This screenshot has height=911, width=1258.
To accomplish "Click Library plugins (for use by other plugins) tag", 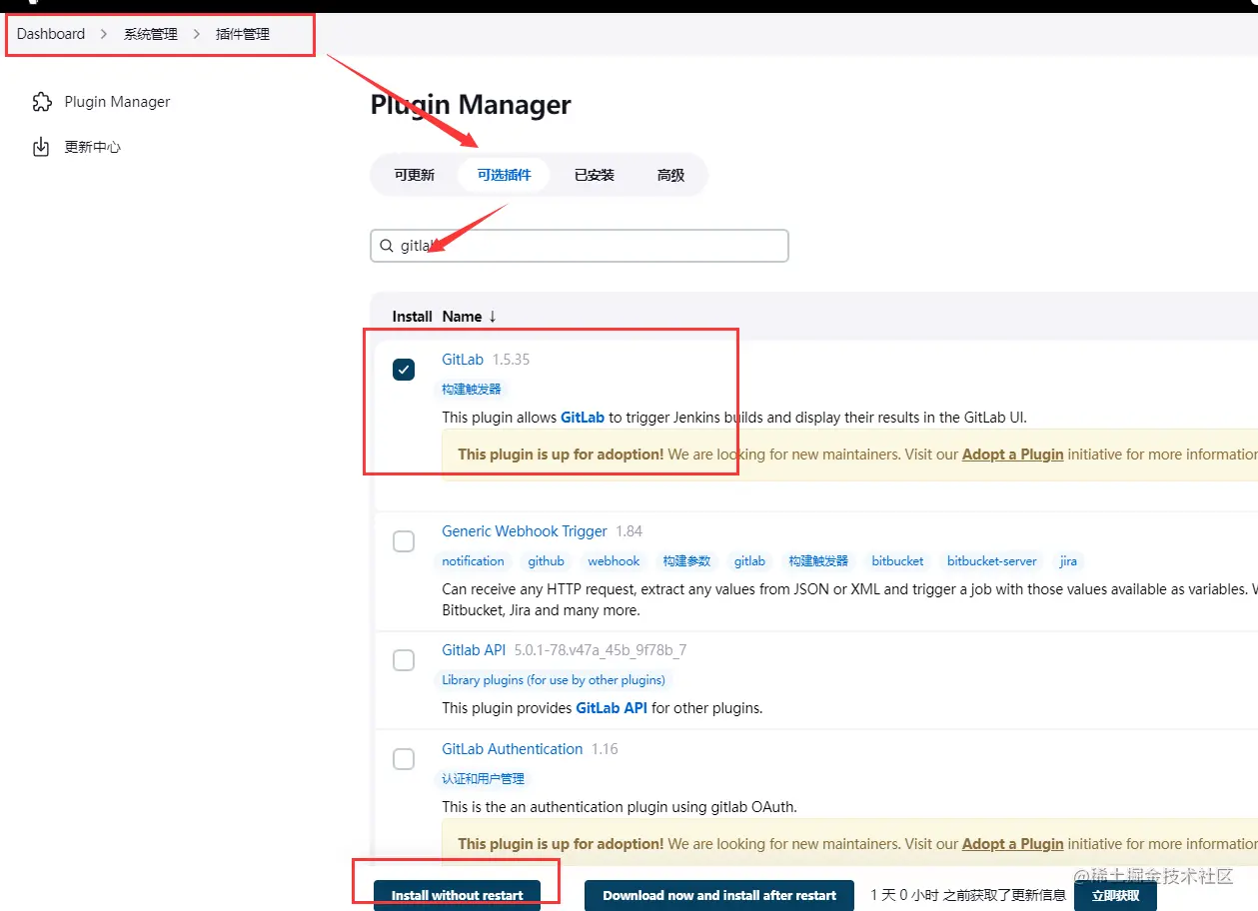I will (554, 680).
